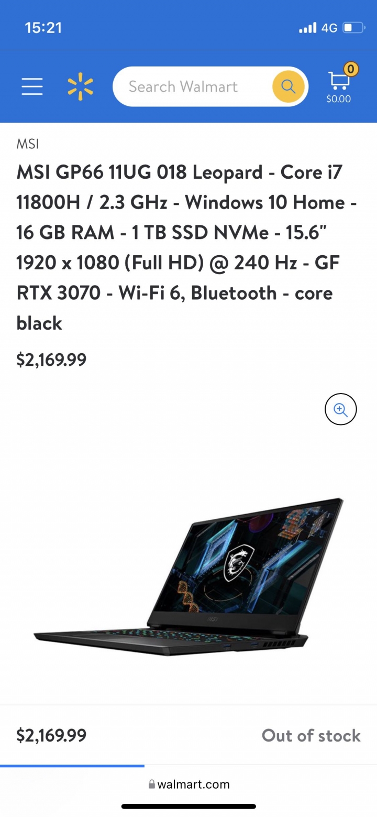Tap the 15:21 clock in status bar
Screen dimensions: 377x817
point(43,28)
